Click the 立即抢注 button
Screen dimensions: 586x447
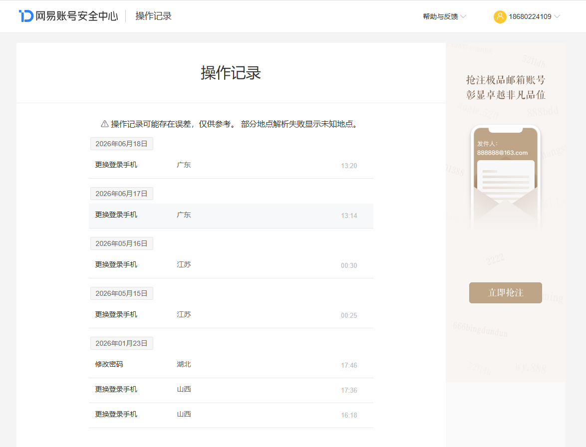click(x=505, y=293)
